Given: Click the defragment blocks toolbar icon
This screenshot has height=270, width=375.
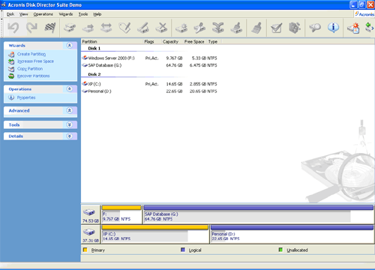Looking at the screenshot, I should pyautogui.click(x=295, y=28).
